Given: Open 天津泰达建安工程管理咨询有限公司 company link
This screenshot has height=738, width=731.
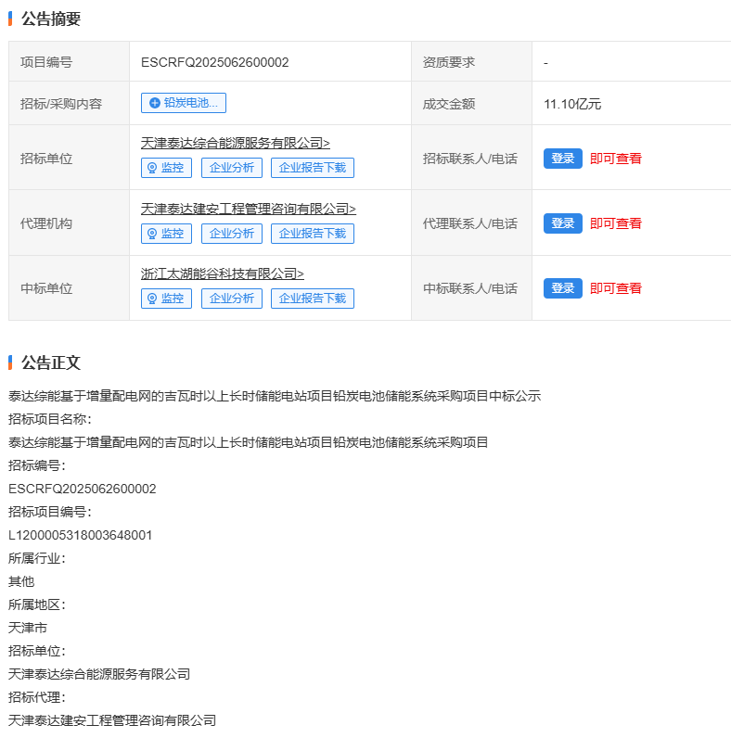Looking at the screenshot, I should 249,209.
